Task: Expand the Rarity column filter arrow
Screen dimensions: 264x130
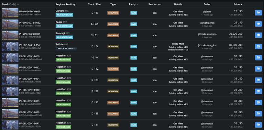Action: tap(137, 4)
